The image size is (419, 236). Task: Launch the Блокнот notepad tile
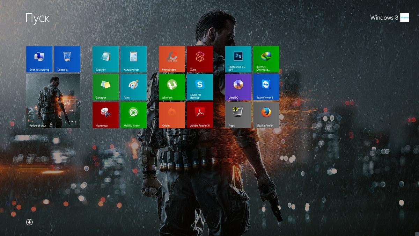(x=105, y=59)
